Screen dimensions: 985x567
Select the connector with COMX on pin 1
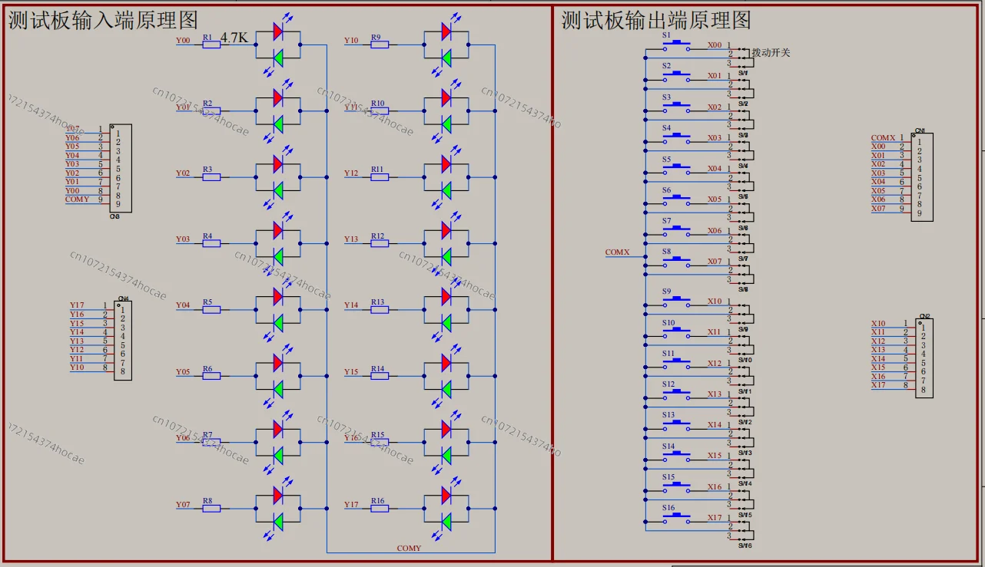922,177
